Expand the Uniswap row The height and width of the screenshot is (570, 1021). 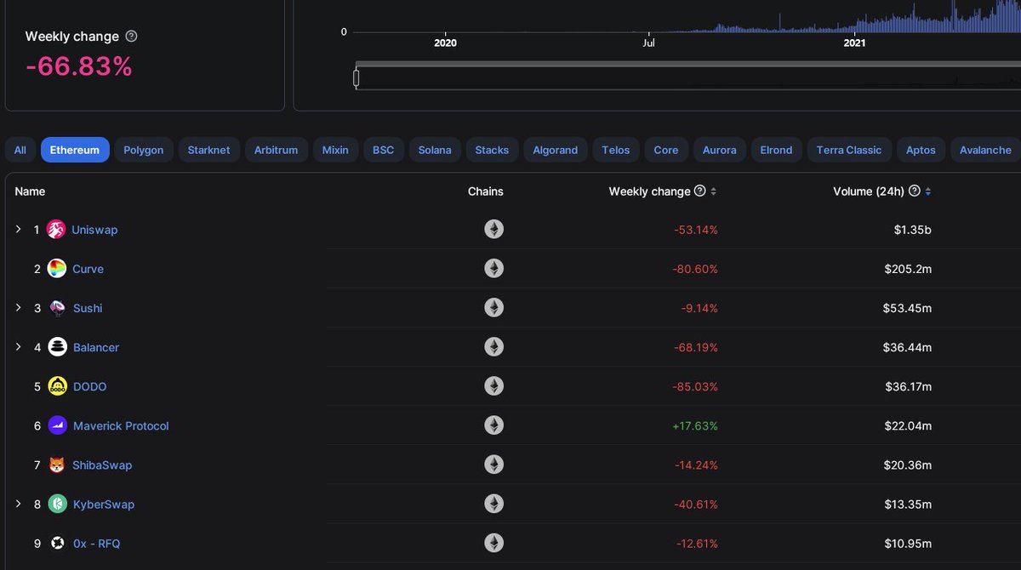(19, 230)
